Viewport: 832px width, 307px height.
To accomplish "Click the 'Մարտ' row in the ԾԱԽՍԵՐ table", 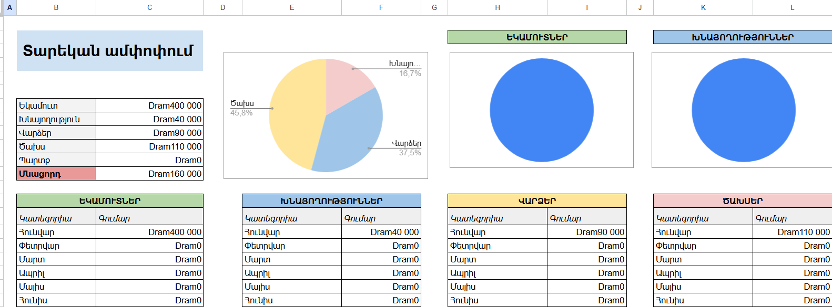I will [x=703, y=259].
